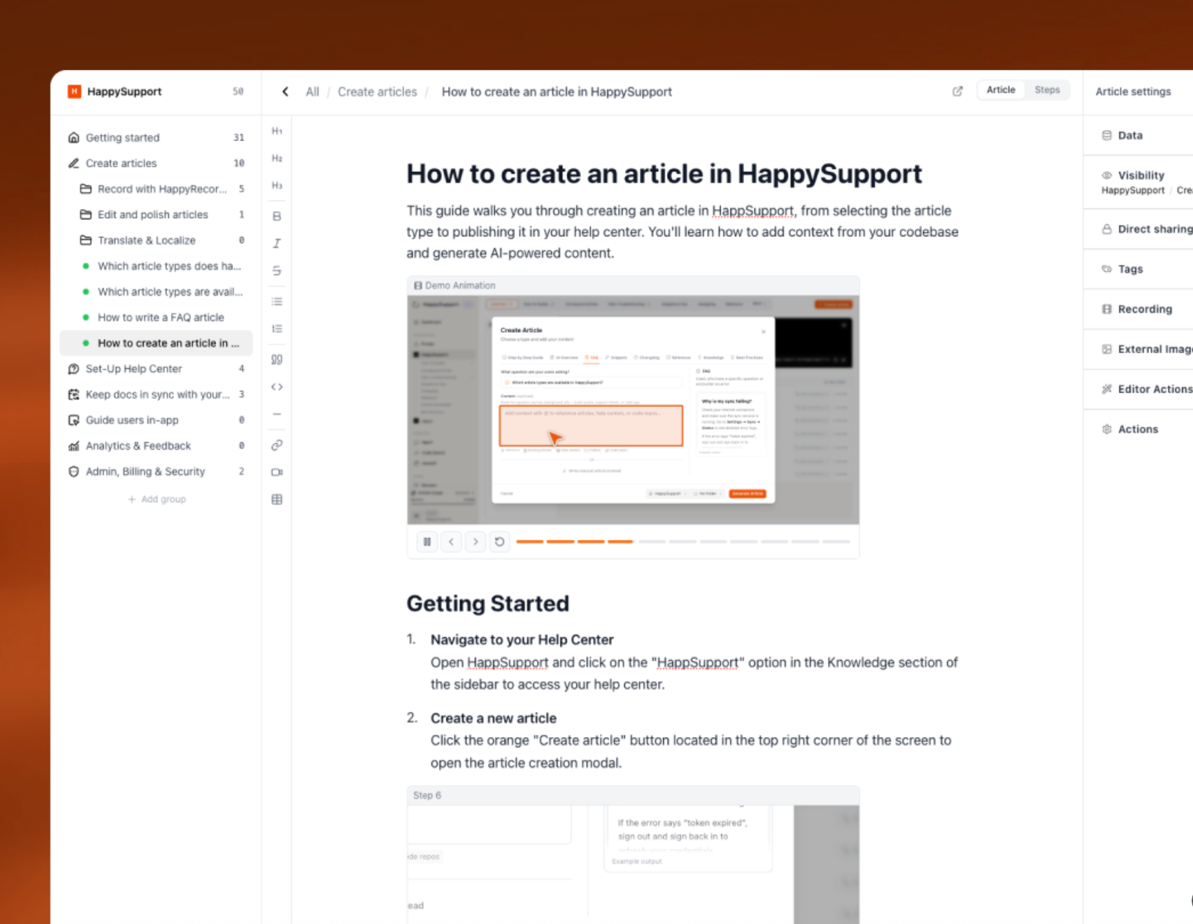Click 'Create a new article' step
The height and width of the screenshot is (924, 1193).
pyautogui.click(x=494, y=718)
